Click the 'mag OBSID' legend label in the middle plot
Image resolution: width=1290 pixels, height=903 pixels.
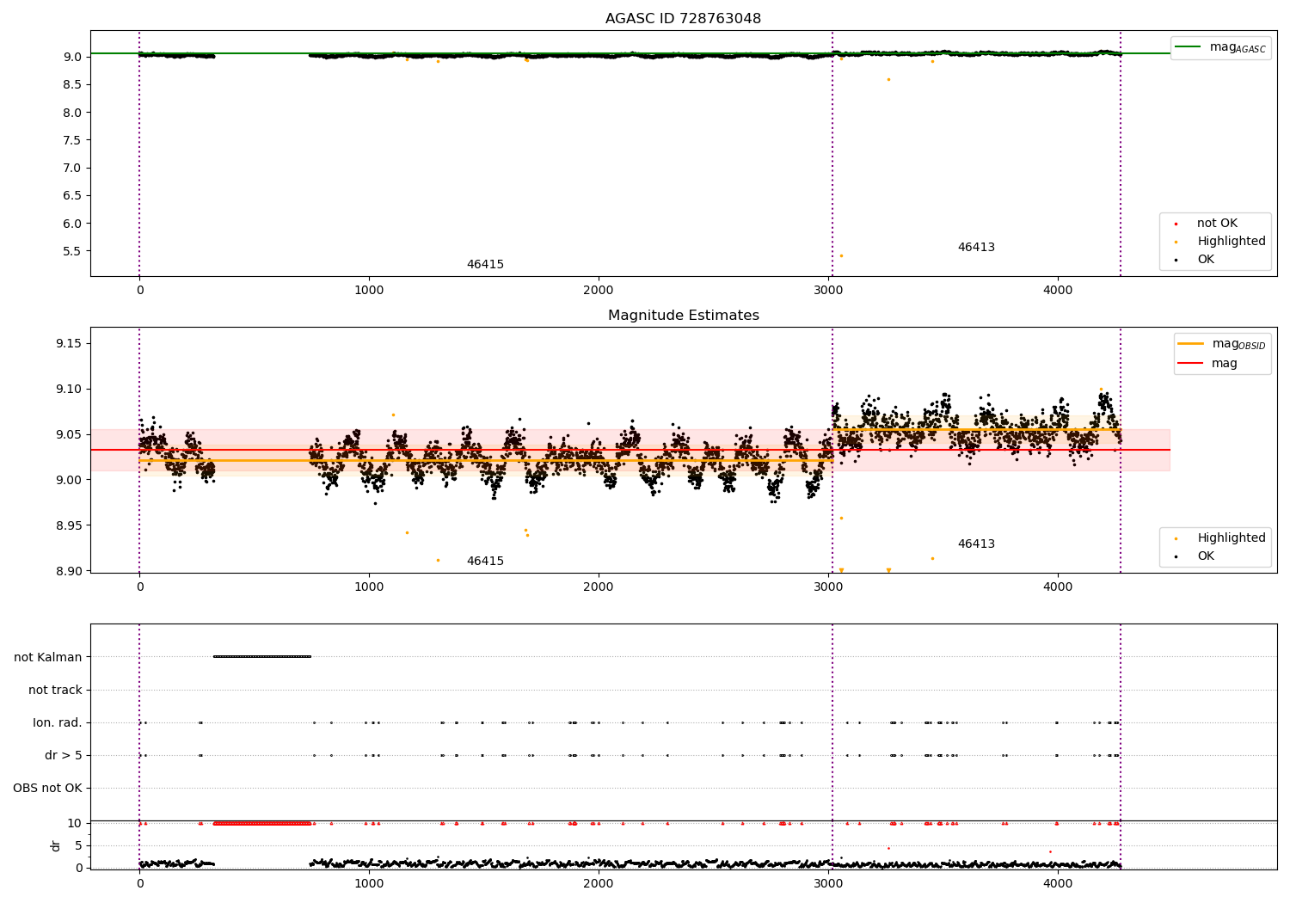point(1238,345)
